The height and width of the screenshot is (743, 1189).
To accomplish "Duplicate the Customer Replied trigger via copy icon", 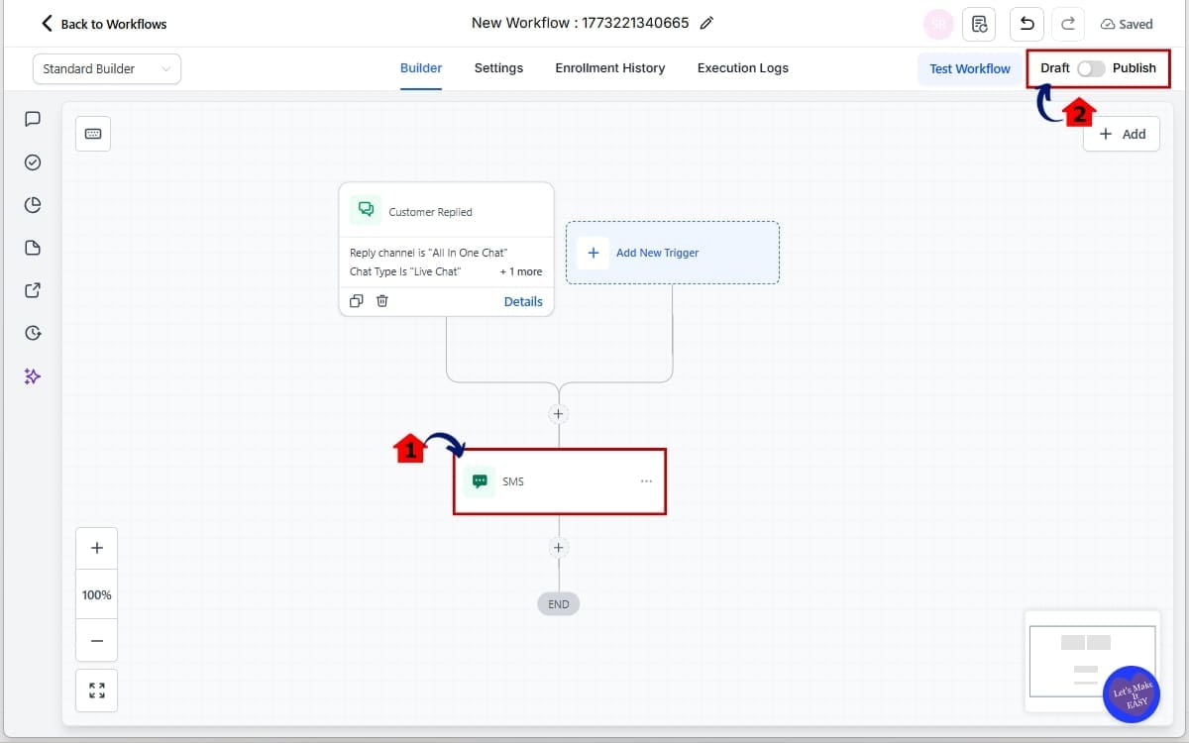I will tap(358, 301).
